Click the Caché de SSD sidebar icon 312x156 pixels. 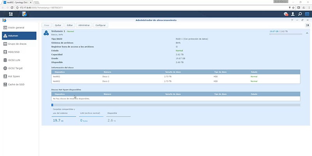[5, 85]
